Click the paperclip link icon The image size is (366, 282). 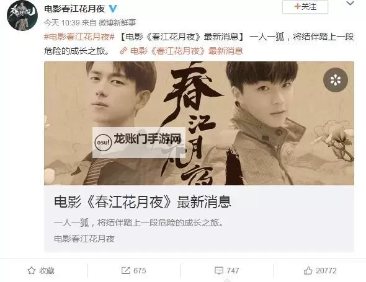(123, 51)
